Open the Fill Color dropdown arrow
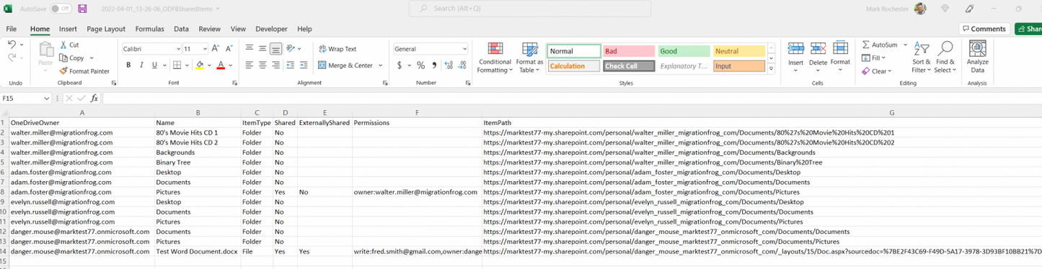Image resolution: width=1042 pixels, height=269 pixels. click(209, 65)
